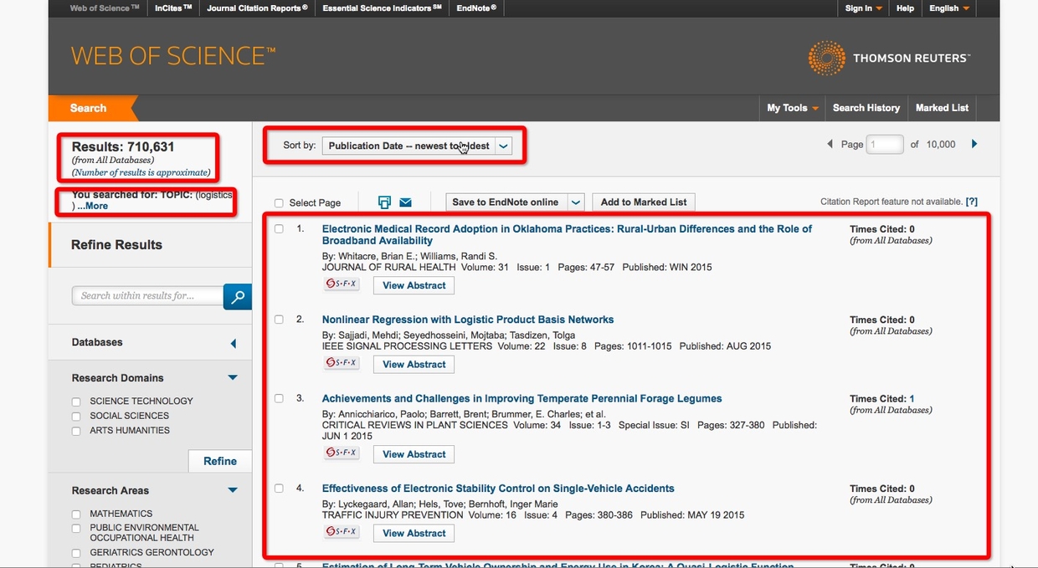The height and width of the screenshot is (568, 1038).
Task: Check SOCIAL SCIENCES research domain
Action: [76, 417]
